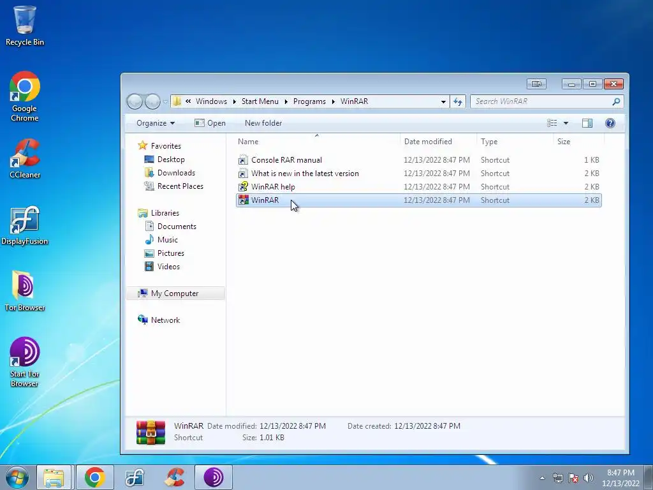Screen dimensions: 653x490
Task: Open the view options dropdown arrow
Action: [566, 123]
